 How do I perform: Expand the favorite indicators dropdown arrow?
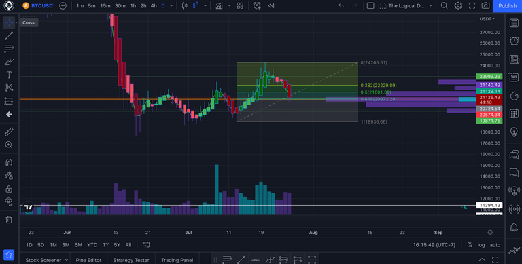click(229, 5)
